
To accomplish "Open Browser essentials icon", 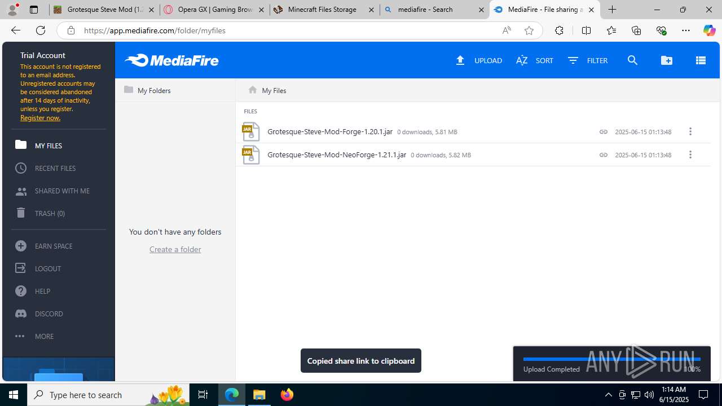I will [x=661, y=30].
